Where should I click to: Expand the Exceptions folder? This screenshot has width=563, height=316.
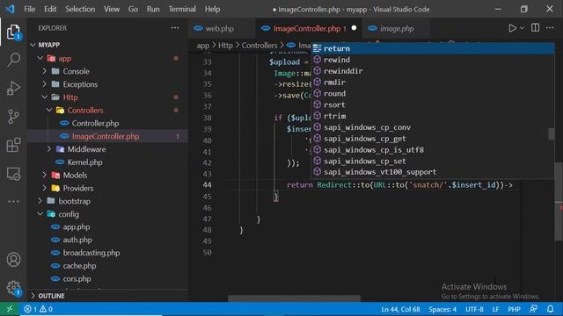[x=45, y=84]
